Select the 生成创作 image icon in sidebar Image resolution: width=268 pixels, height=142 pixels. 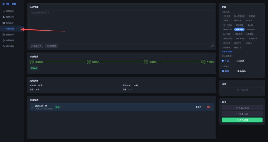(x=4, y=23)
